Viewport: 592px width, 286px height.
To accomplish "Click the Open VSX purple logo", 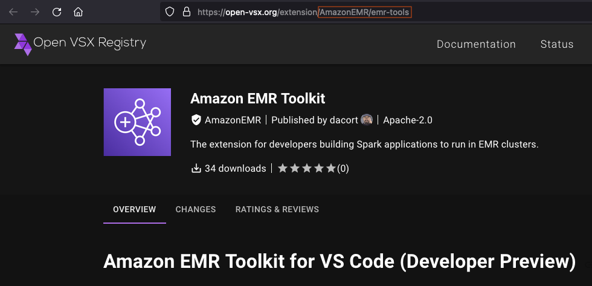I will pyautogui.click(x=23, y=44).
